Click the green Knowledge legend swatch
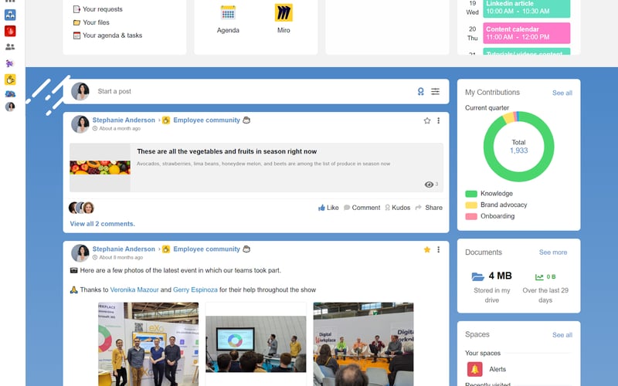The width and height of the screenshot is (618, 386). [x=471, y=194]
